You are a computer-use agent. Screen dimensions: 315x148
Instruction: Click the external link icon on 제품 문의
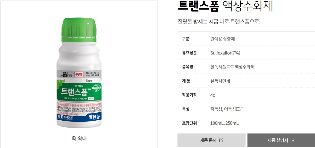point(221,140)
